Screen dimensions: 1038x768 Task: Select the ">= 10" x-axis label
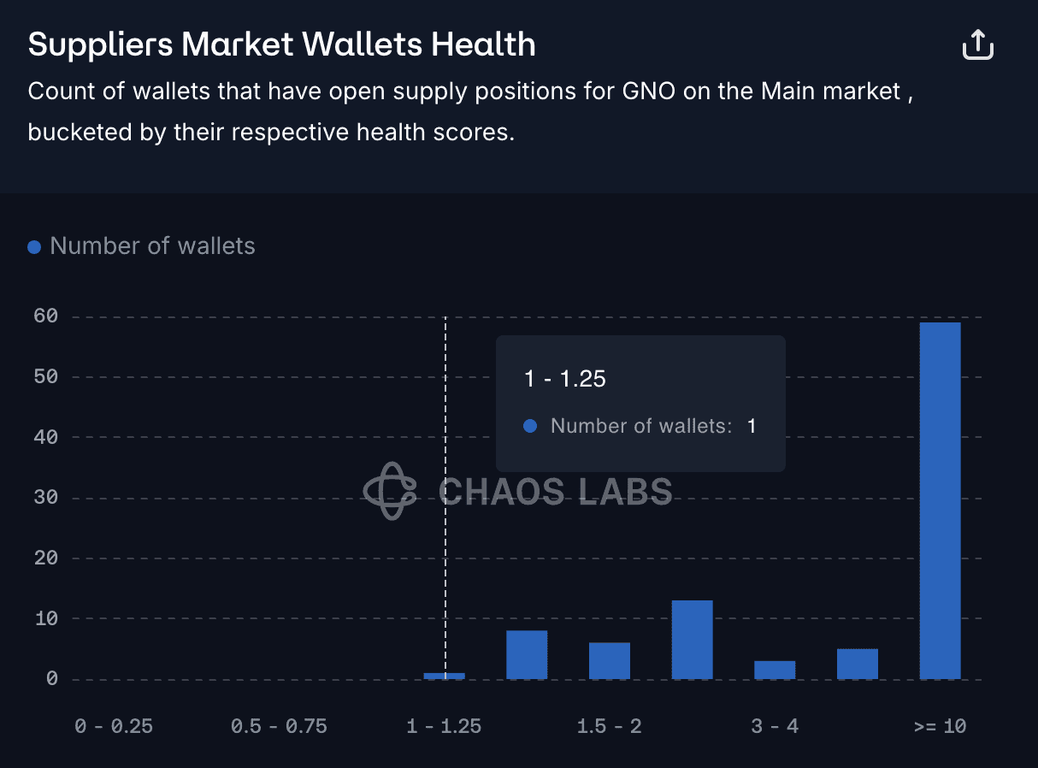[x=940, y=726]
